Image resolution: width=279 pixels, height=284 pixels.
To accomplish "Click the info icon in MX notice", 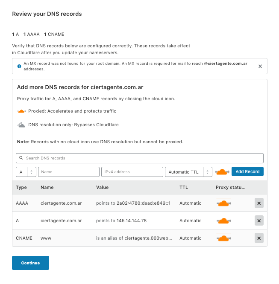I will click(19, 66).
